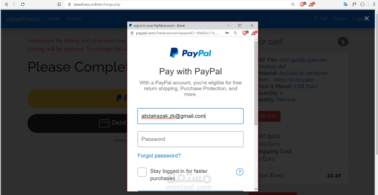Check Stay logged in for faster purchases
Screen dimensions: 378x195
(x=142, y=172)
